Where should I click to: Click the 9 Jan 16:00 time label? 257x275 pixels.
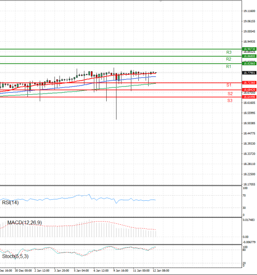[121, 271]
